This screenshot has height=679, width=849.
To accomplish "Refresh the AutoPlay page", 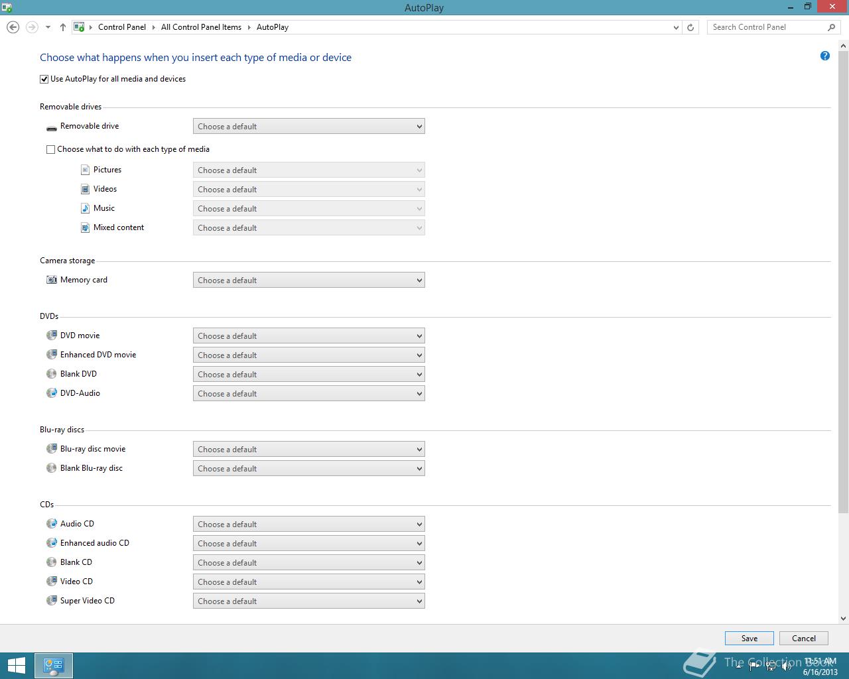I will tap(690, 27).
